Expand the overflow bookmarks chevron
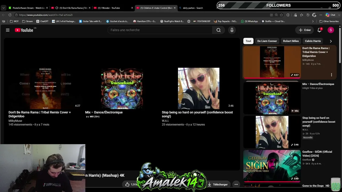342x192 pixels. coord(313,21)
